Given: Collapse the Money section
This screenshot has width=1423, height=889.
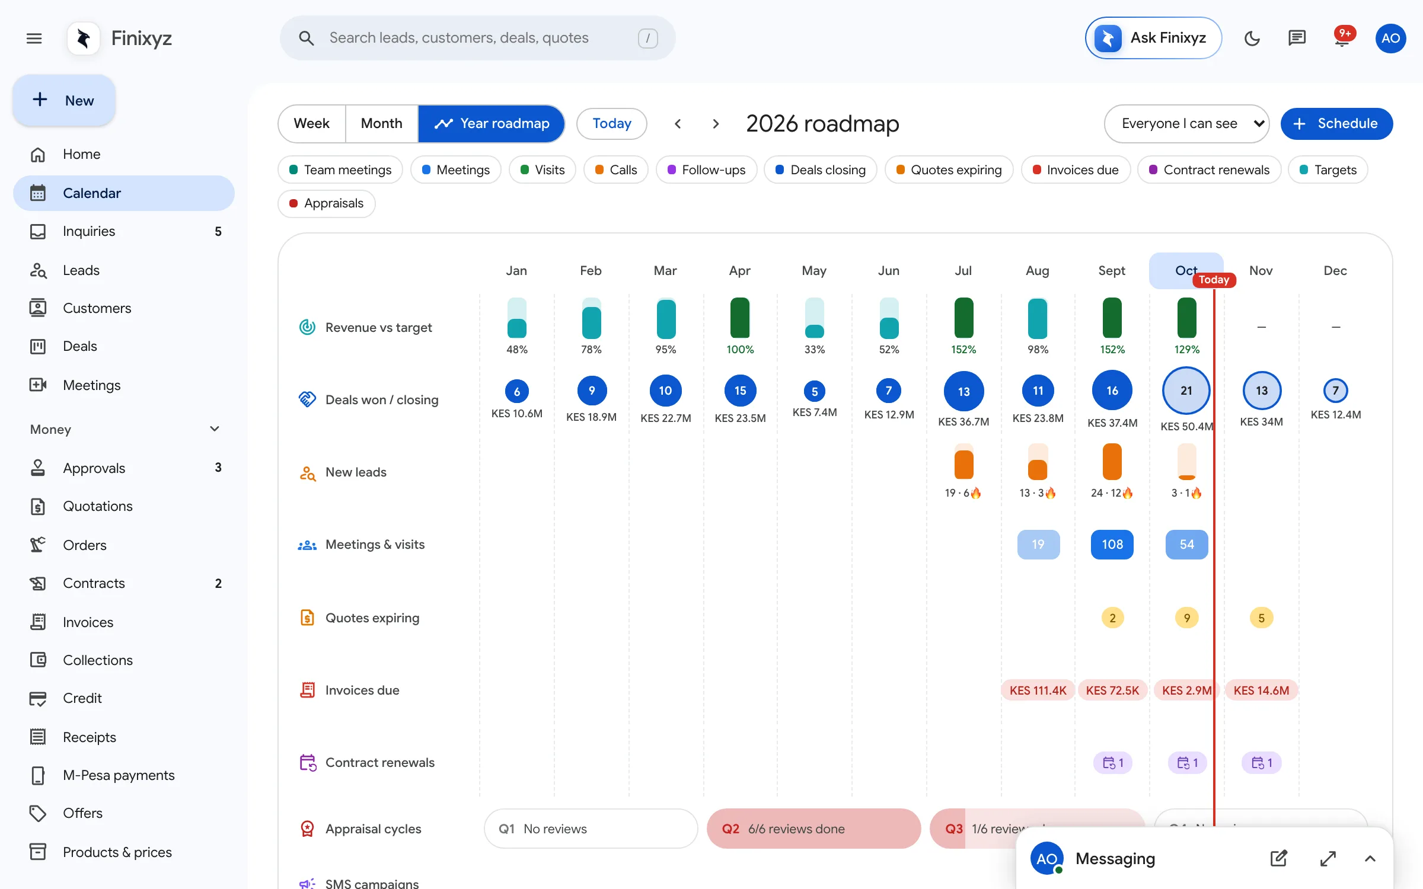Looking at the screenshot, I should [215, 429].
